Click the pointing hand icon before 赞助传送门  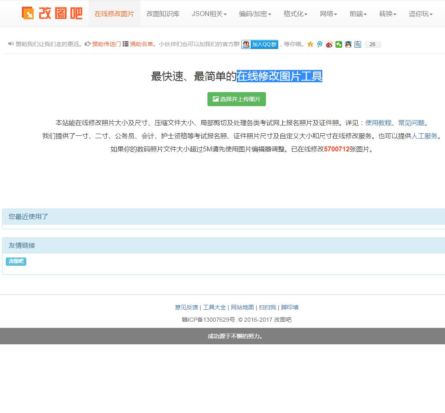pyautogui.click(x=88, y=44)
